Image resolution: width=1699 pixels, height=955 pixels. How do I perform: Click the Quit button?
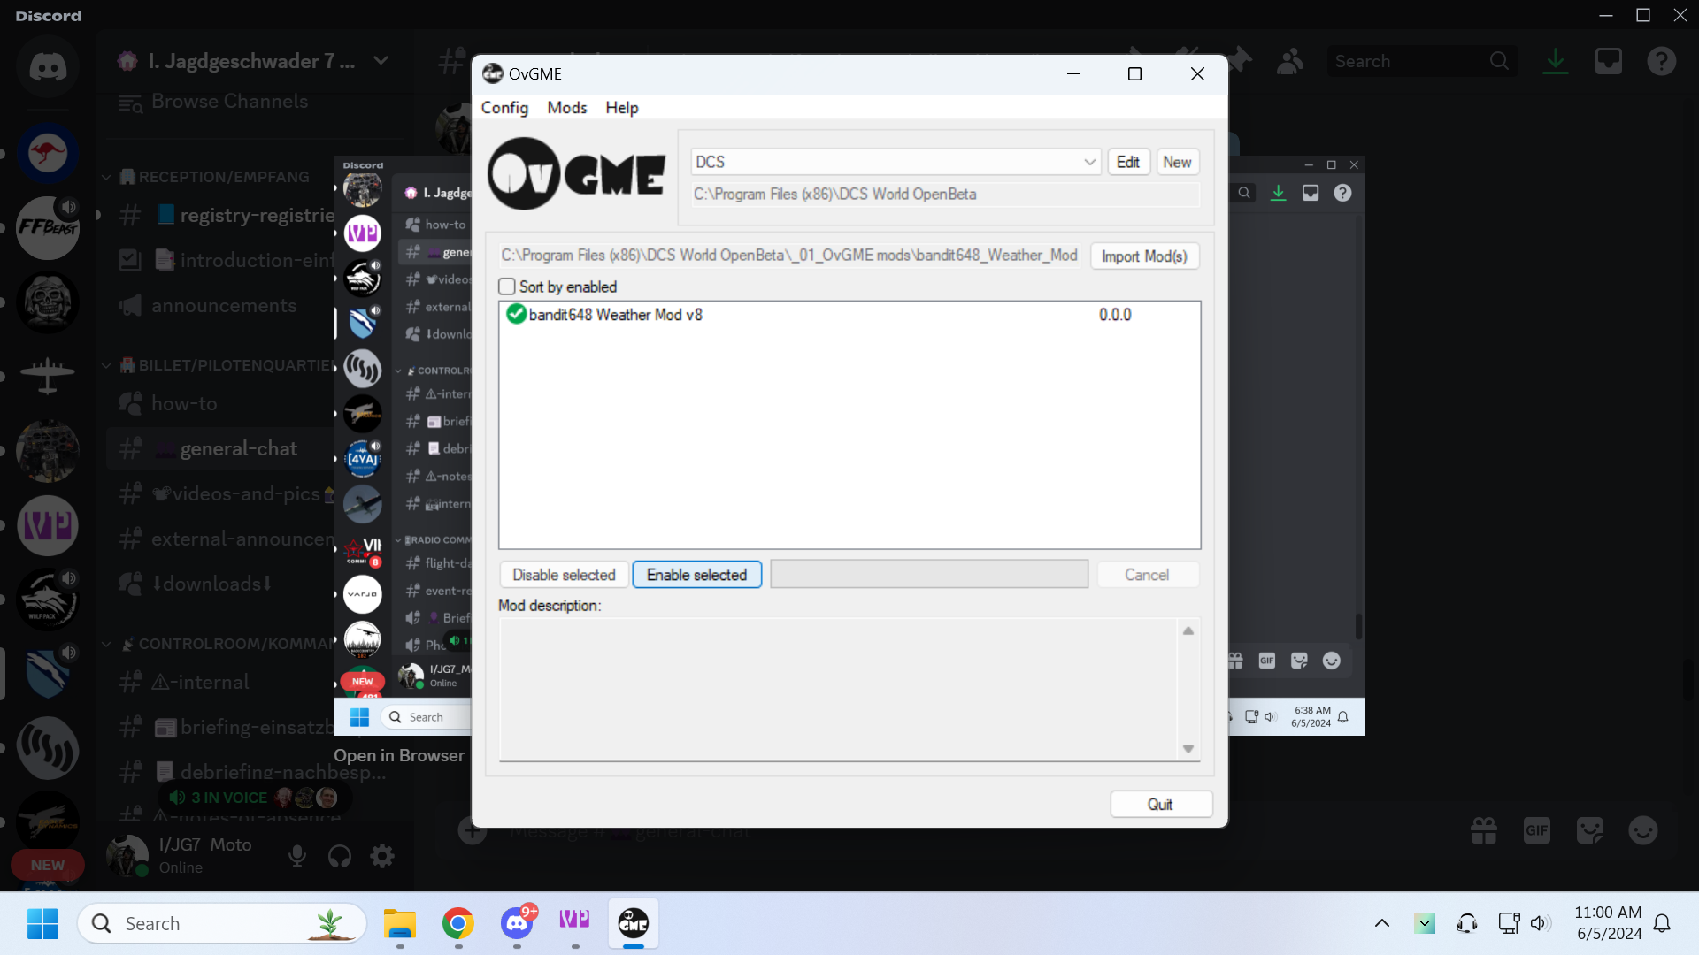click(x=1160, y=804)
